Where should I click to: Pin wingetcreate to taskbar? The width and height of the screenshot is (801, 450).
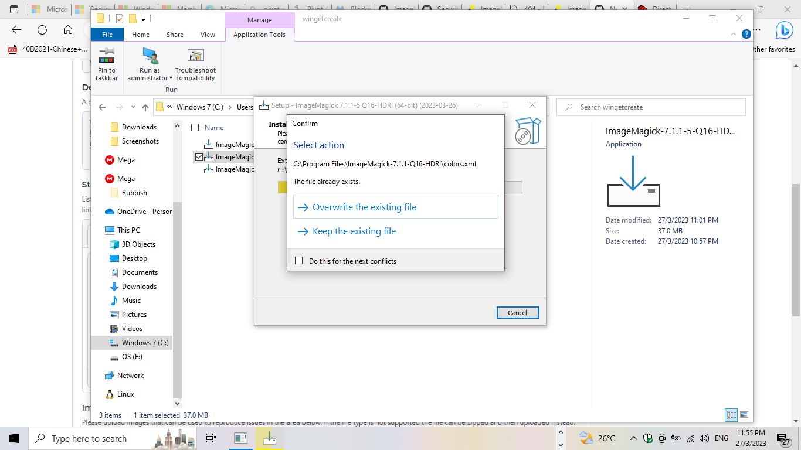point(106,63)
